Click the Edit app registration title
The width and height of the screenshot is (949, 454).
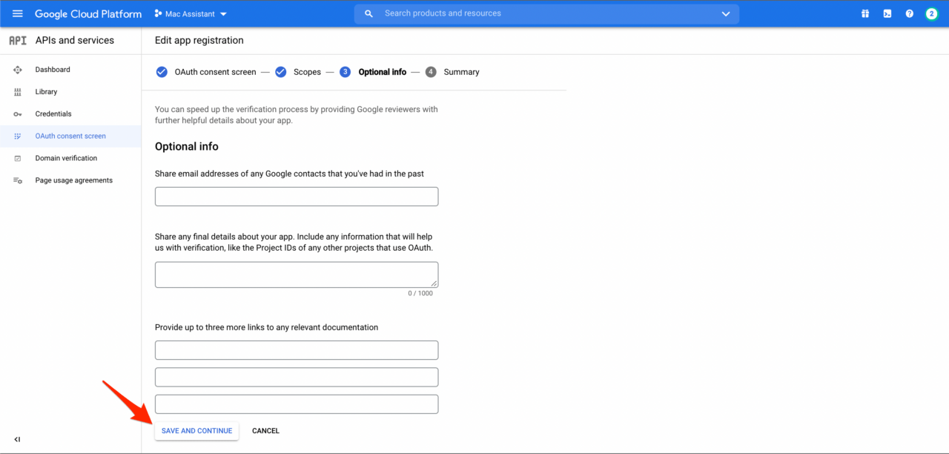[199, 40]
